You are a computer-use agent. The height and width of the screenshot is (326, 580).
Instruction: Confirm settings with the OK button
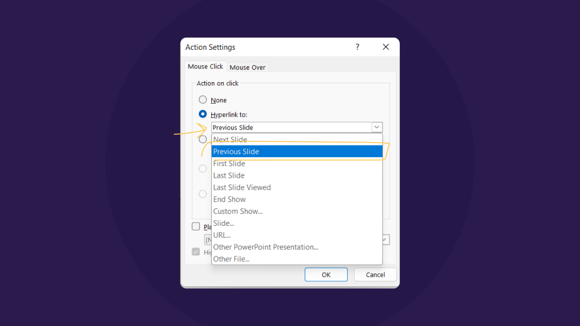326,274
